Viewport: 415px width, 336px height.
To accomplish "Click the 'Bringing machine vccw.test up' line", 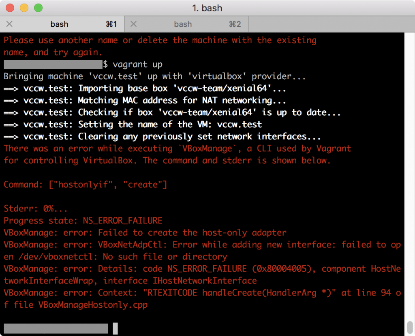I will pyautogui.click(x=154, y=76).
